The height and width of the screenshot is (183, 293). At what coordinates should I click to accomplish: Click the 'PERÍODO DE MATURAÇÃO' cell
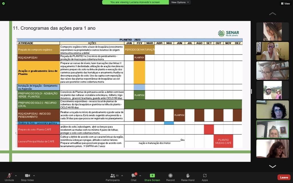click(139, 50)
